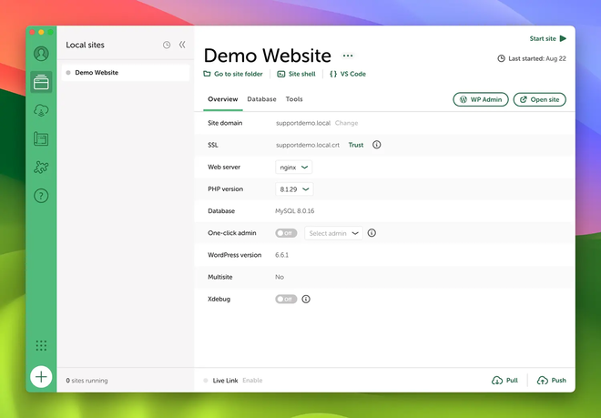The width and height of the screenshot is (601, 418).
Task: View SSL info icon
Action: coord(376,145)
